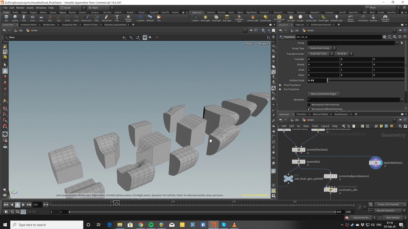408x229 pixels.
Task: Select the Metaball tool
Action: point(150,18)
